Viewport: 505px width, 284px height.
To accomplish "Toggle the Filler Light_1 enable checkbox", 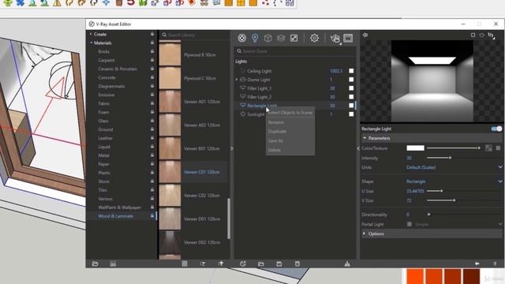I will point(351,88).
